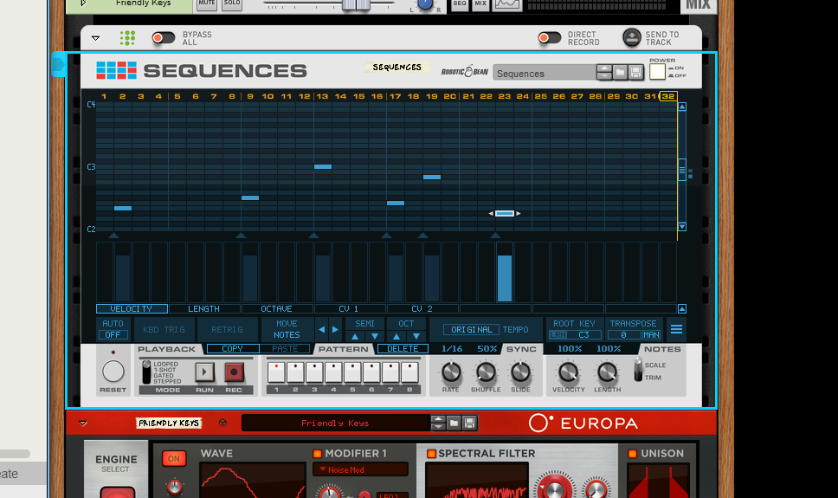Click the note grid vertical scrollbar handle
838x498 pixels.
click(x=682, y=170)
